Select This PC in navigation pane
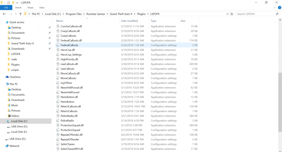Image resolution: width=282 pixels, height=152 pixels. [14, 84]
